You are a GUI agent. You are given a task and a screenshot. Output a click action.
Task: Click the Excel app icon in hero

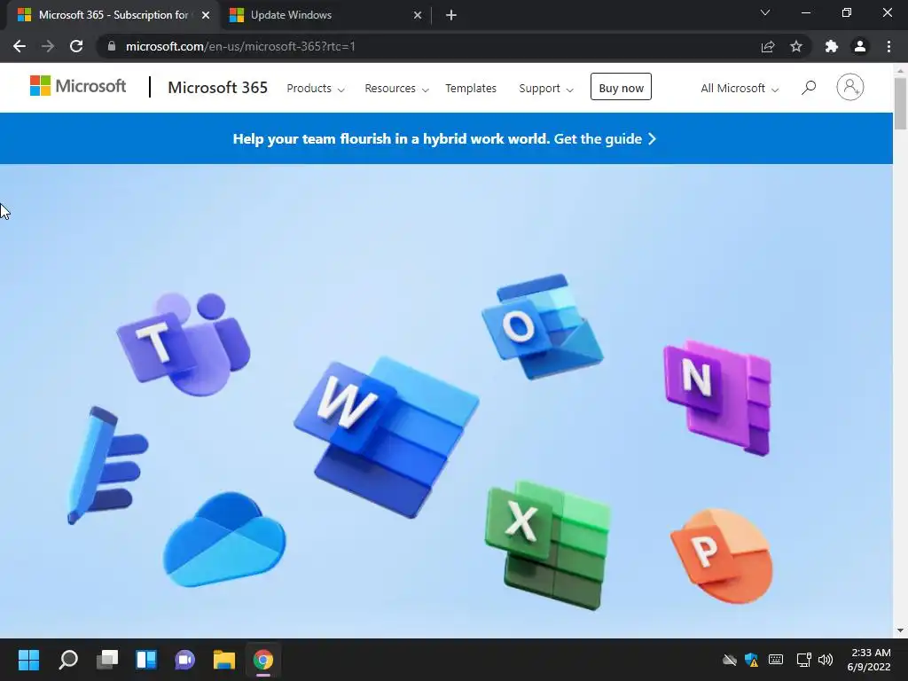coord(548,545)
